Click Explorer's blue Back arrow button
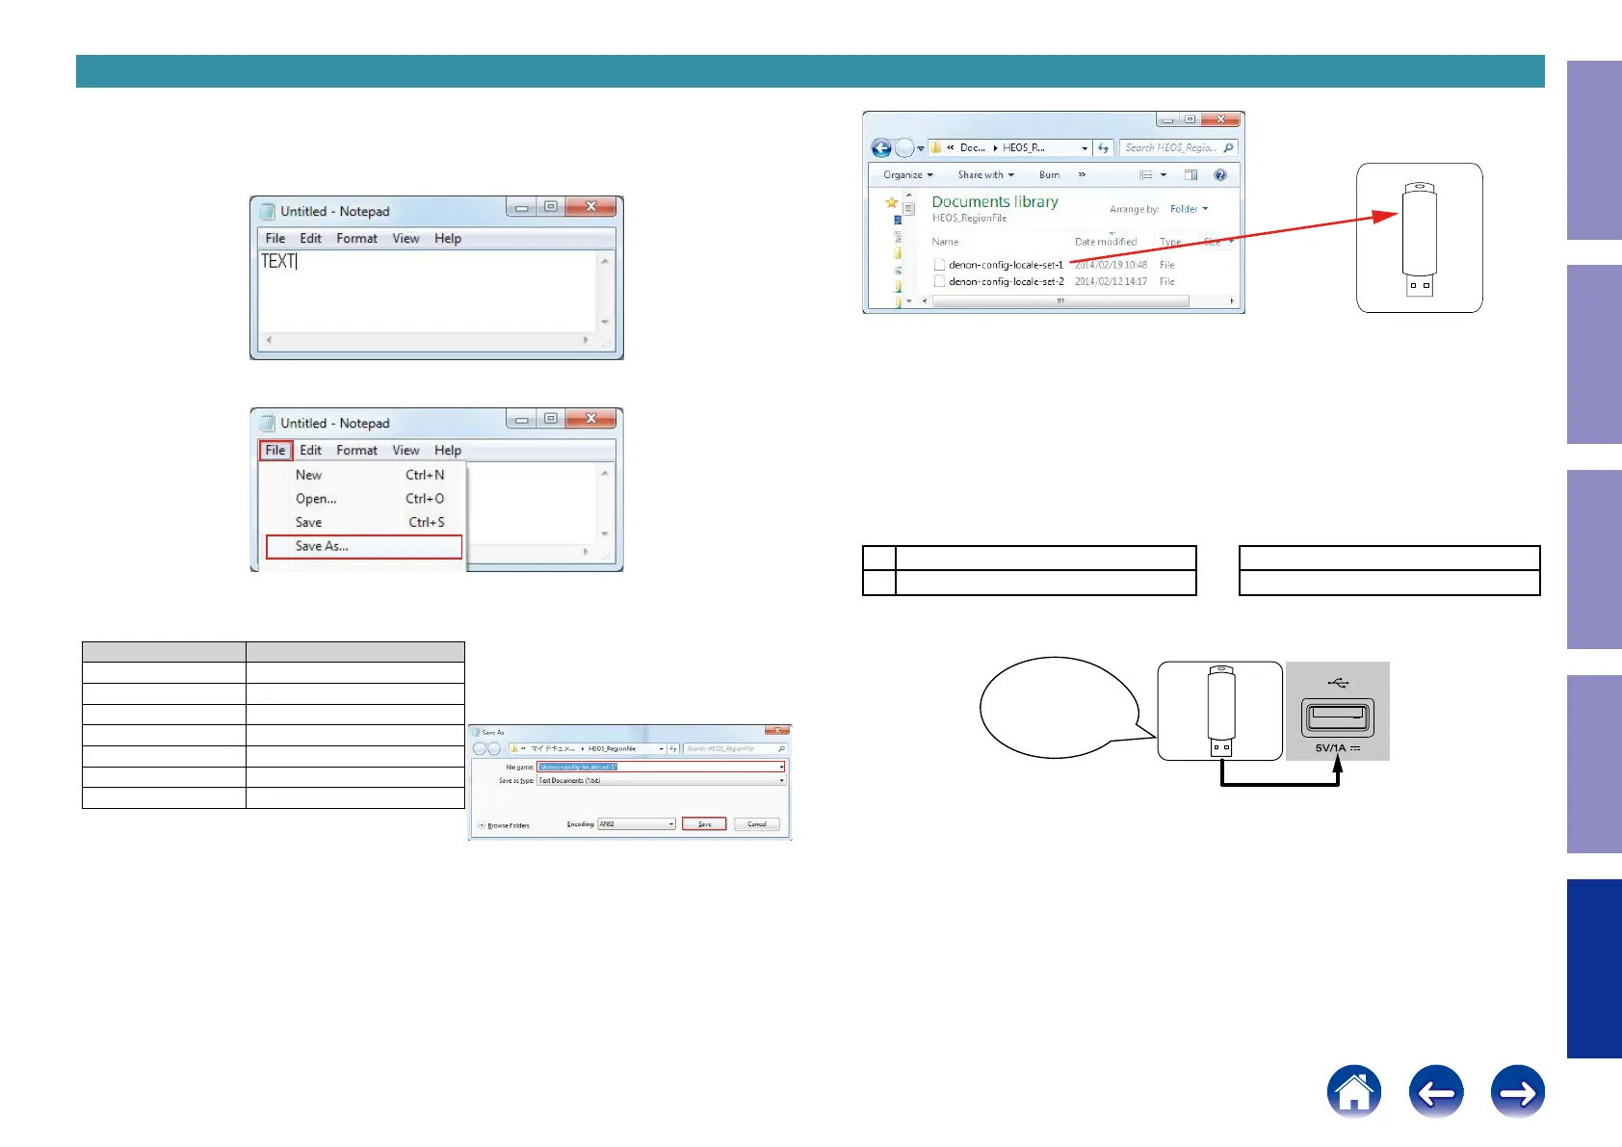This screenshot has height=1147, width=1622. pos(880,148)
